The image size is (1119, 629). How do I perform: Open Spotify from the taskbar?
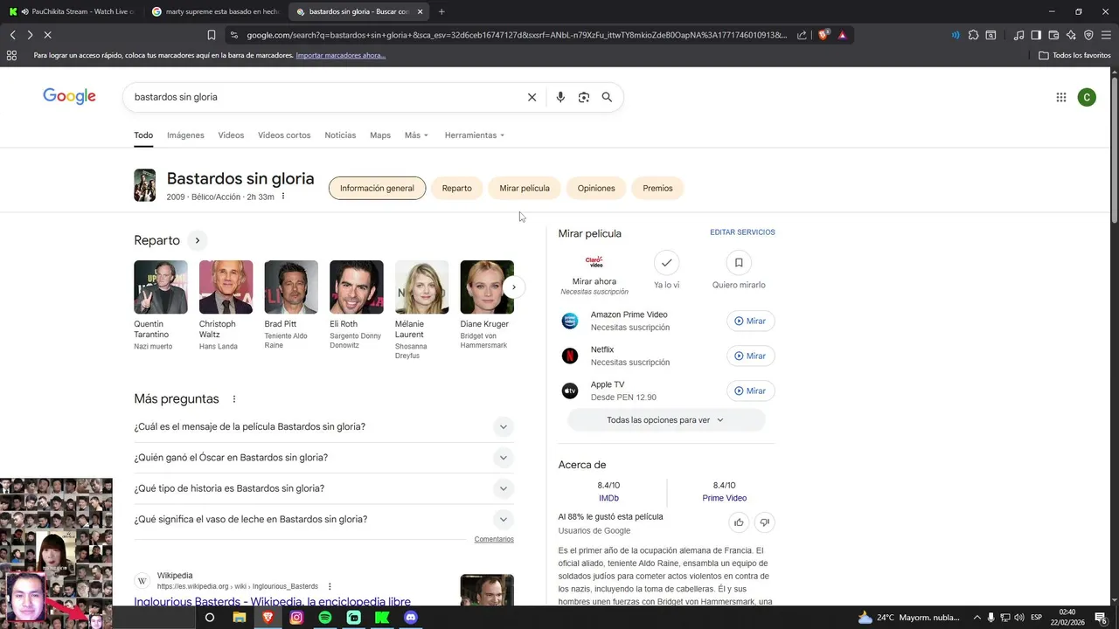(325, 618)
